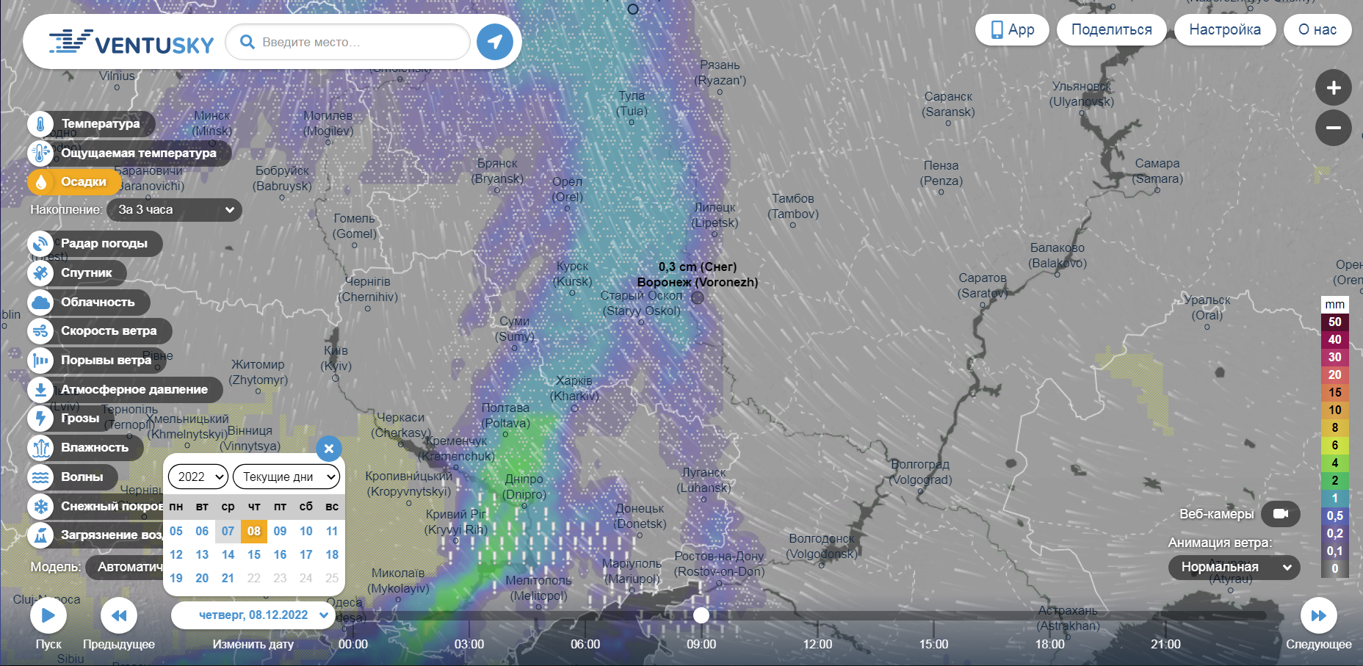Open the Радар погоды layer icon
This screenshot has height=666, width=1363.
click(x=41, y=244)
